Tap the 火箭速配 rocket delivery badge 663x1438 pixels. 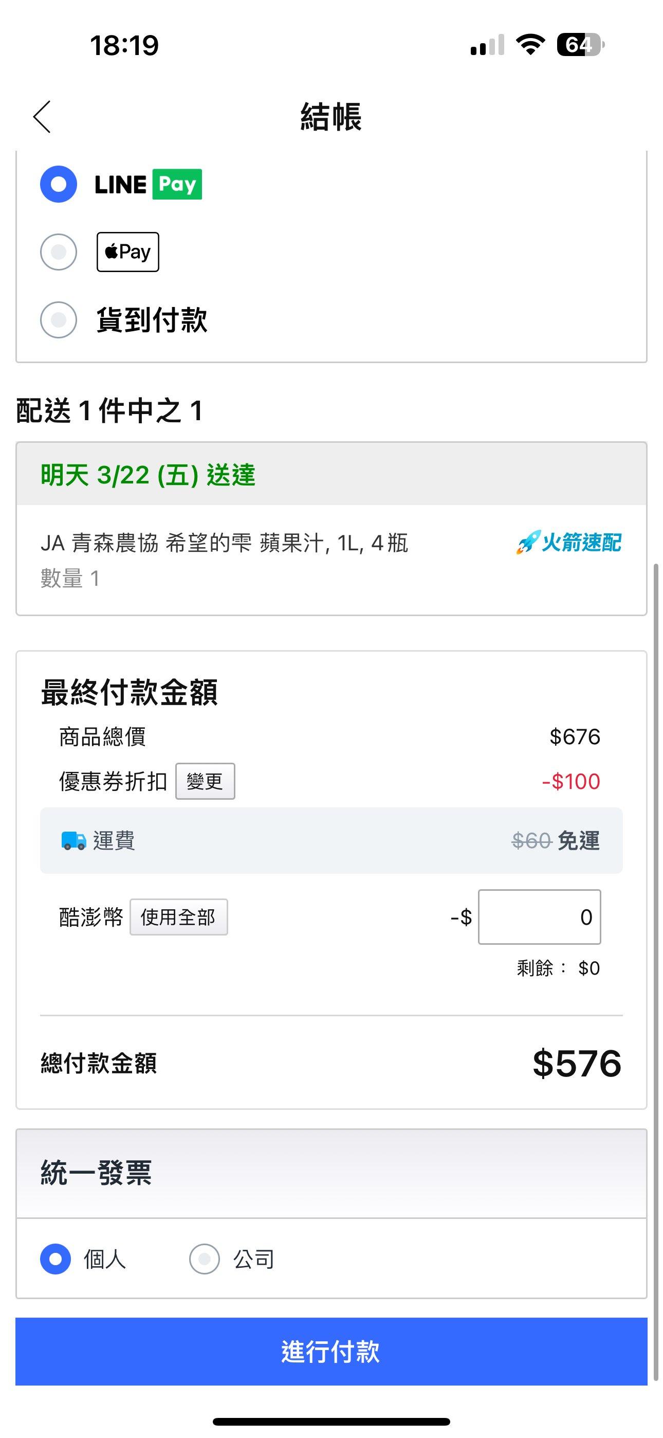pyautogui.click(x=568, y=542)
